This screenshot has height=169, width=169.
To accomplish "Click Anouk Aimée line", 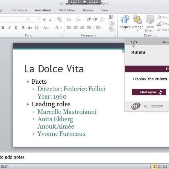I will 56,126.
